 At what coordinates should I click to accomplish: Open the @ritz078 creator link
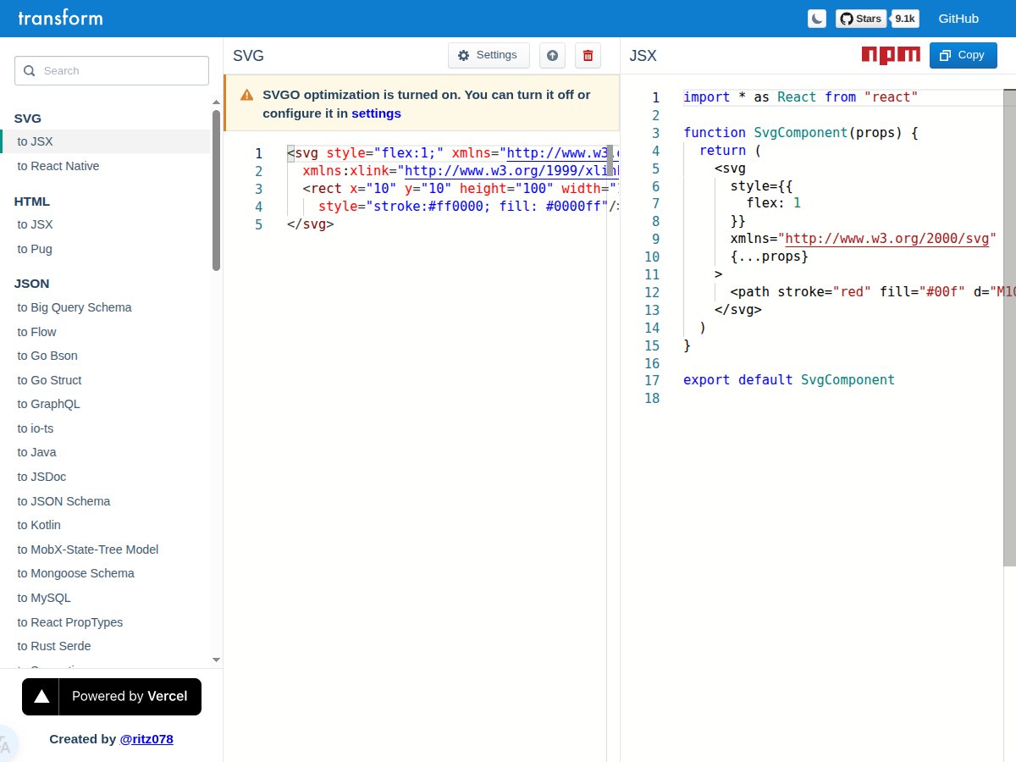pos(146,739)
